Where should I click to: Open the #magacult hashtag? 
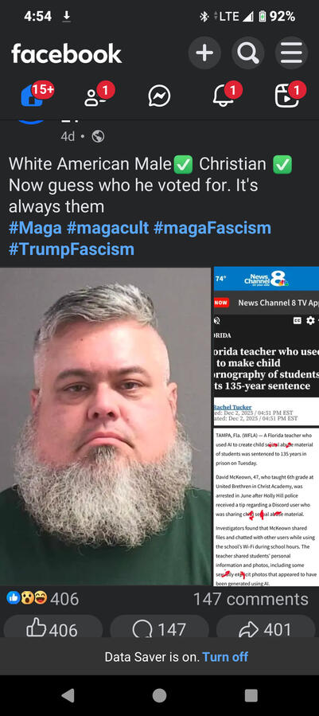click(x=107, y=228)
